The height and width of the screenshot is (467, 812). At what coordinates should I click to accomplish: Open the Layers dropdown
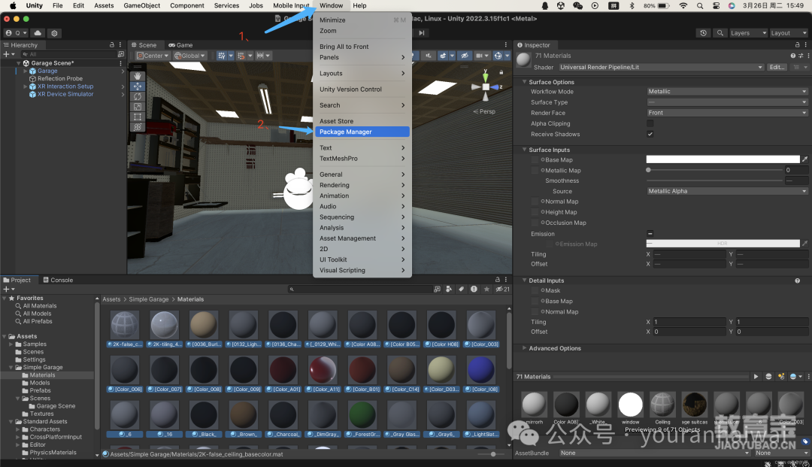[x=747, y=33]
